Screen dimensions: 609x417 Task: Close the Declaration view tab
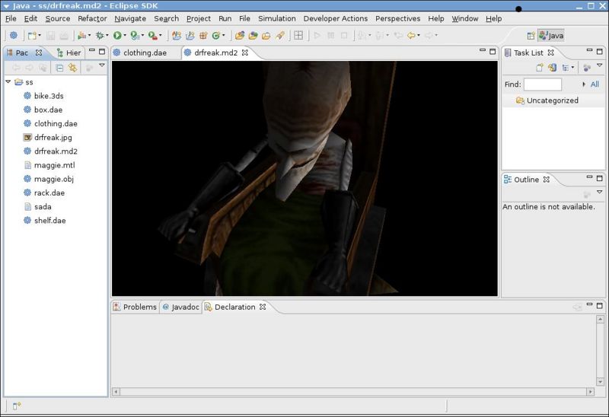pos(263,307)
